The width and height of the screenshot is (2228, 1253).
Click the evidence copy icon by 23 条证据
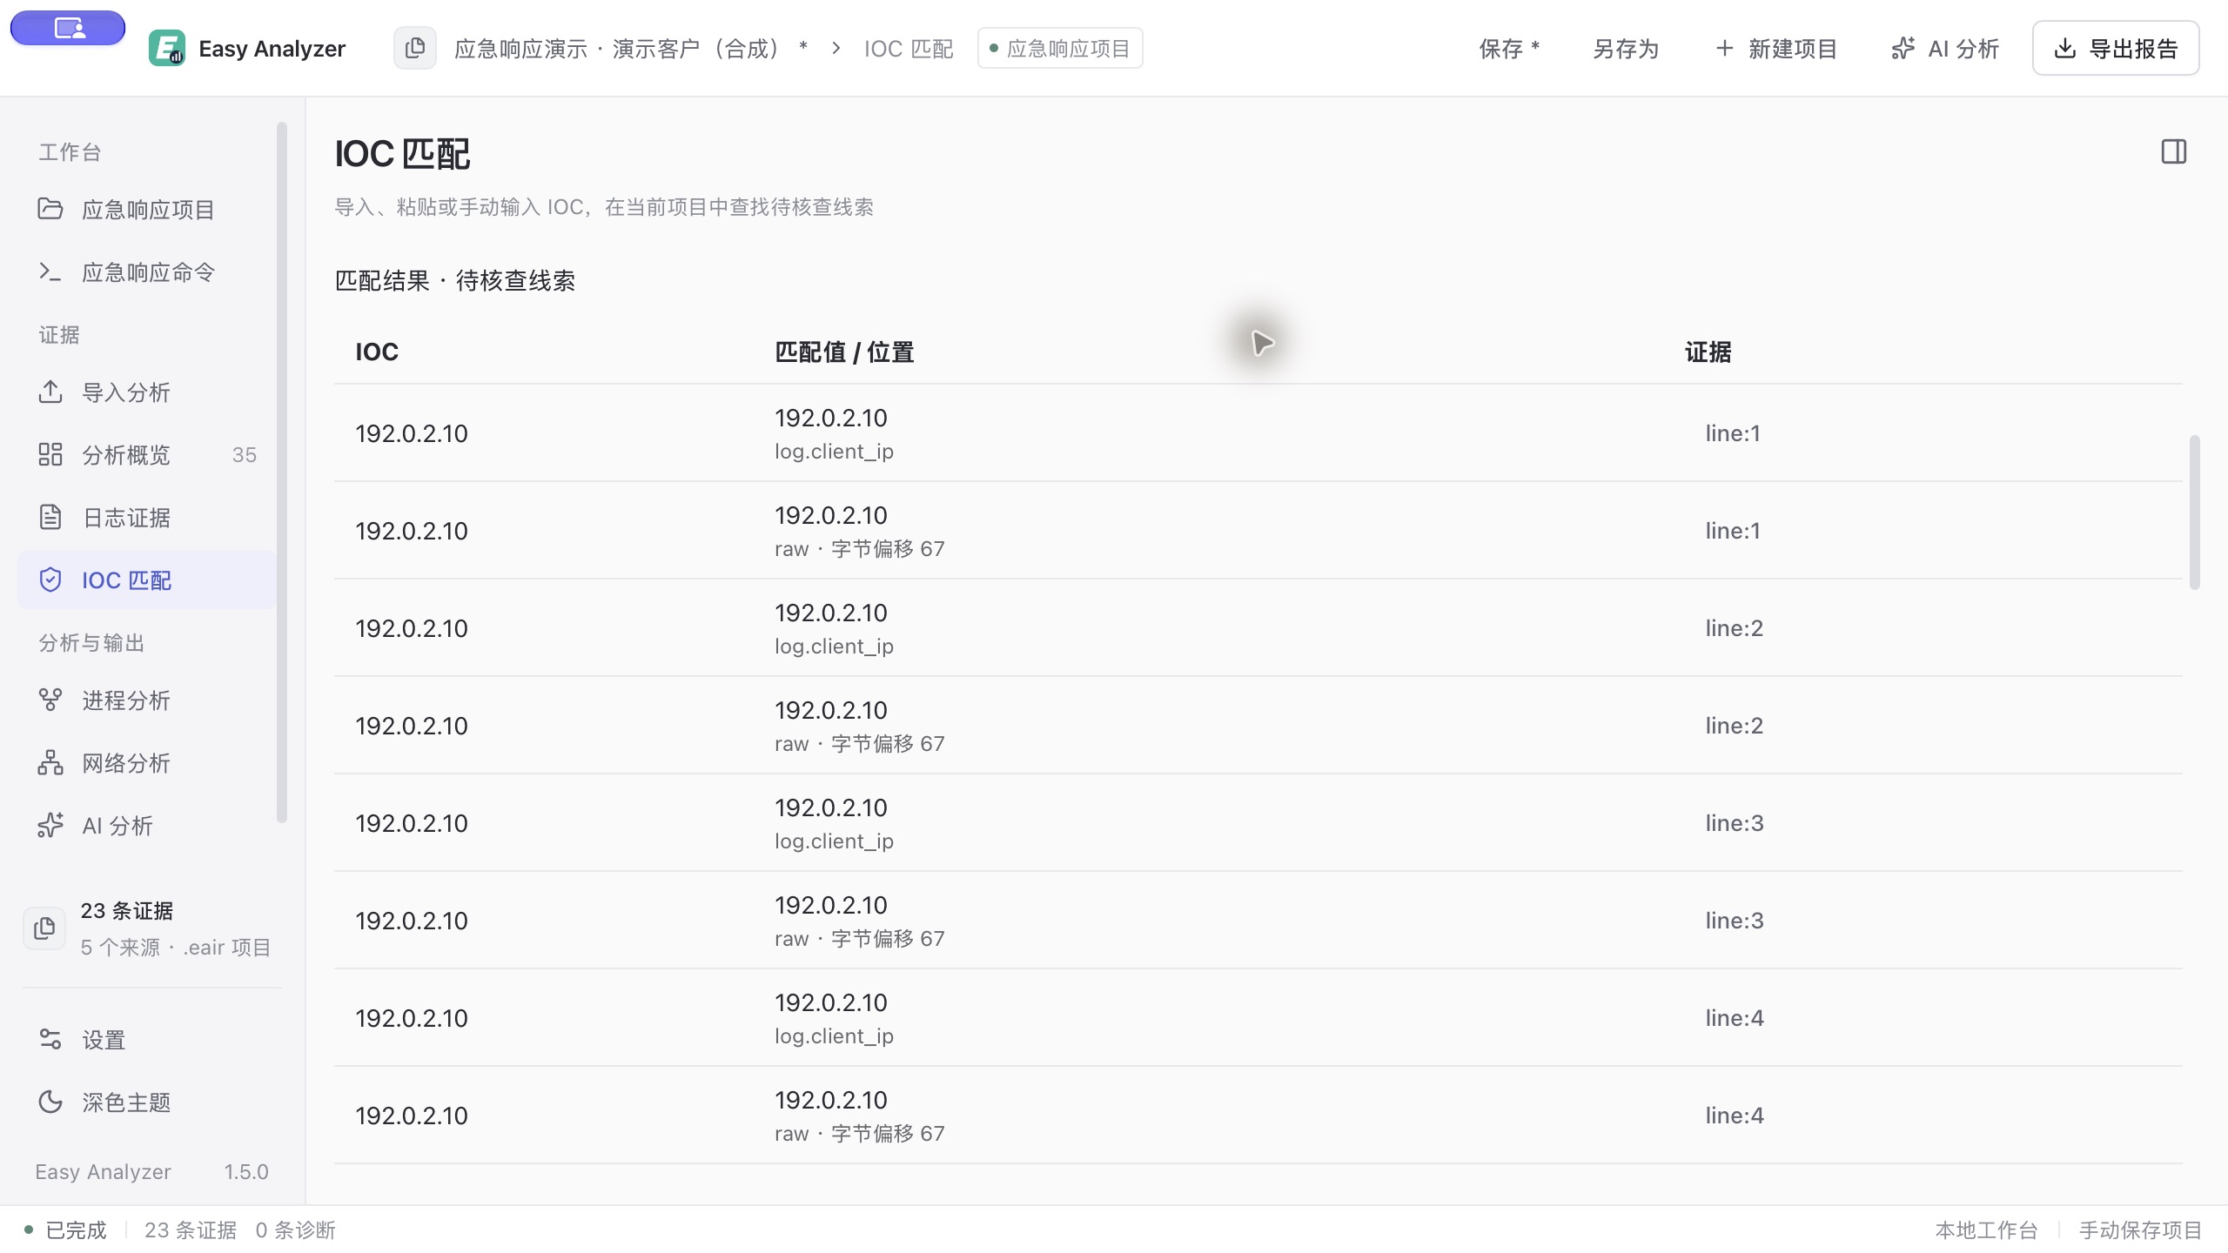click(x=44, y=928)
